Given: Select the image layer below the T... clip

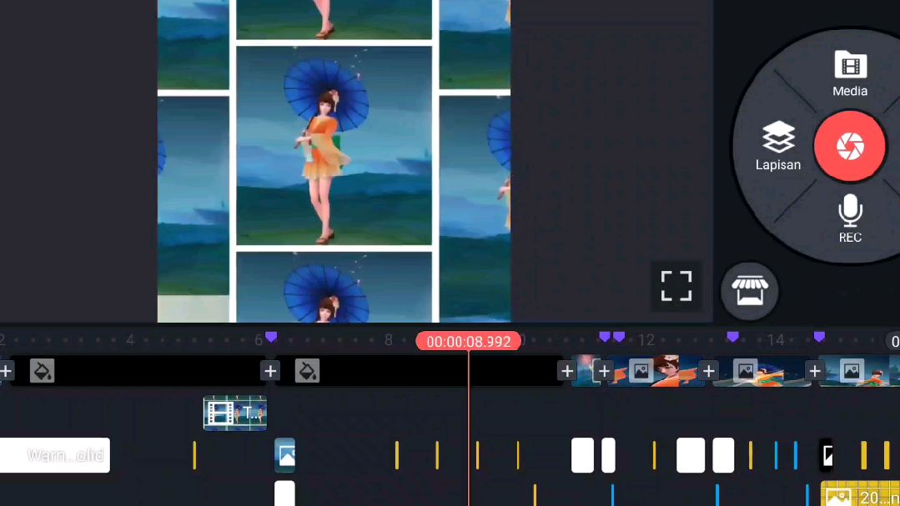Looking at the screenshot, I should click(284, 455).
